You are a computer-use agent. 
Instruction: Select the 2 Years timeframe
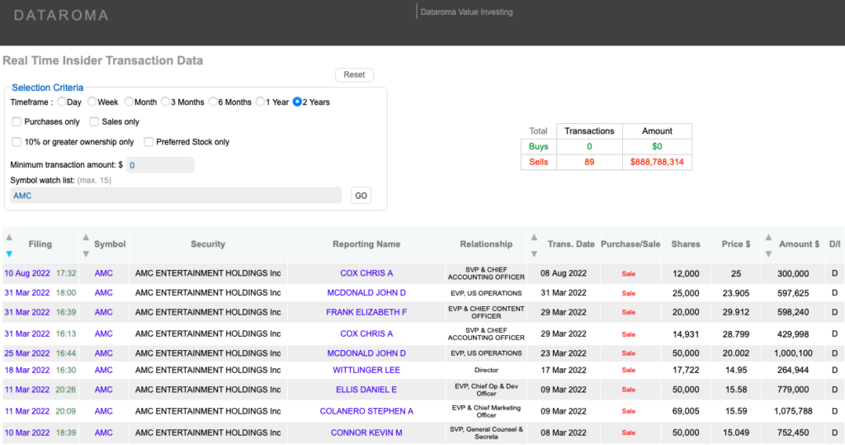(297, 102)
